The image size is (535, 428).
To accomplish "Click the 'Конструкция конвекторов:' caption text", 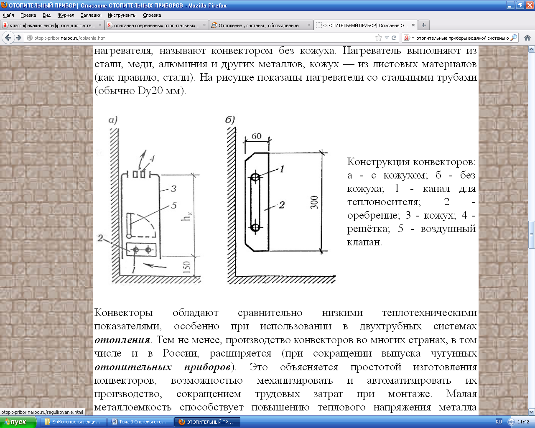I will point(411,162).
